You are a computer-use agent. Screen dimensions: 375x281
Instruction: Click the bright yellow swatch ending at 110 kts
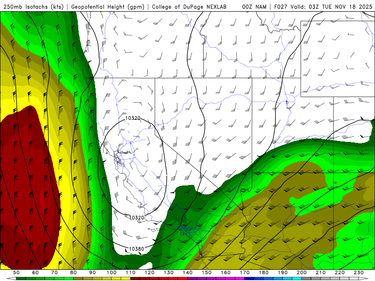(126, 278)
